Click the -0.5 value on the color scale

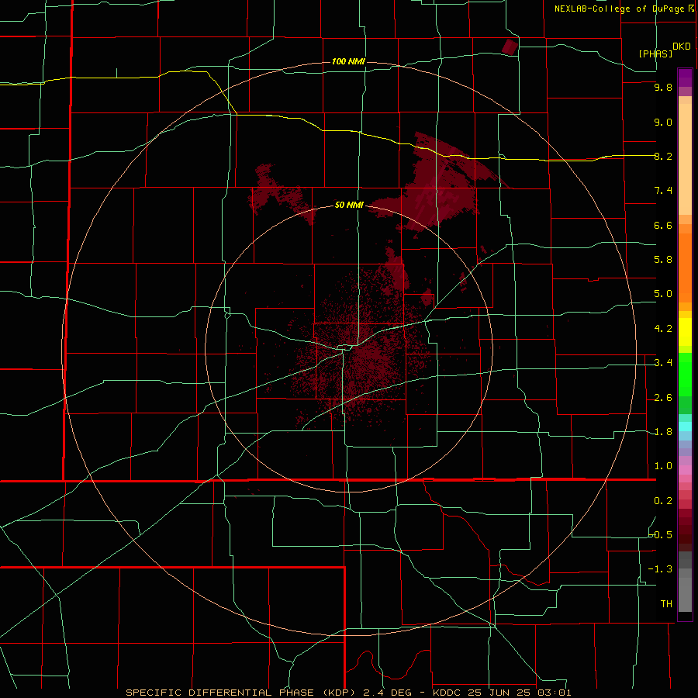661,535
